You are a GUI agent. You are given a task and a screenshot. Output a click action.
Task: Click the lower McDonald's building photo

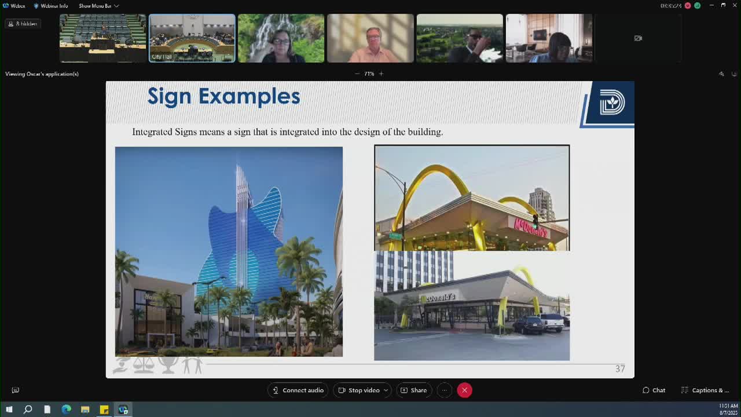click(472, 306)
